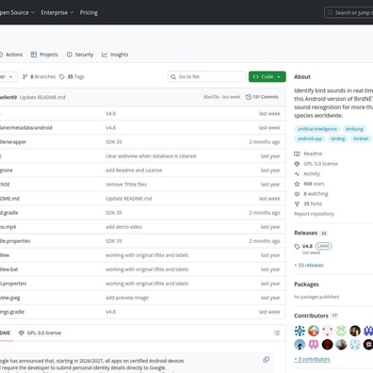
Task: Open the 191 Commits history
Action: coord(262,97)
